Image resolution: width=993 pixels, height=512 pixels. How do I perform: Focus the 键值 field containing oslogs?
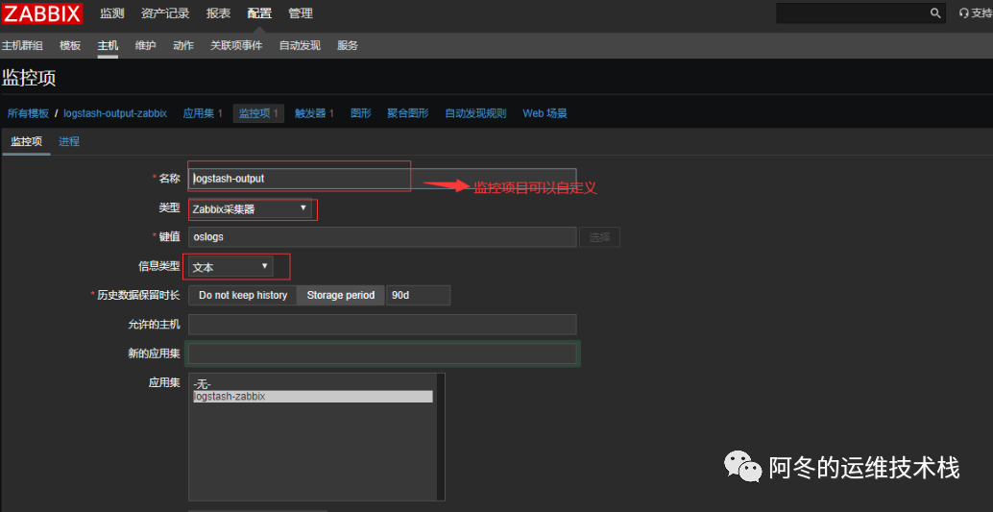coord(382,237)
